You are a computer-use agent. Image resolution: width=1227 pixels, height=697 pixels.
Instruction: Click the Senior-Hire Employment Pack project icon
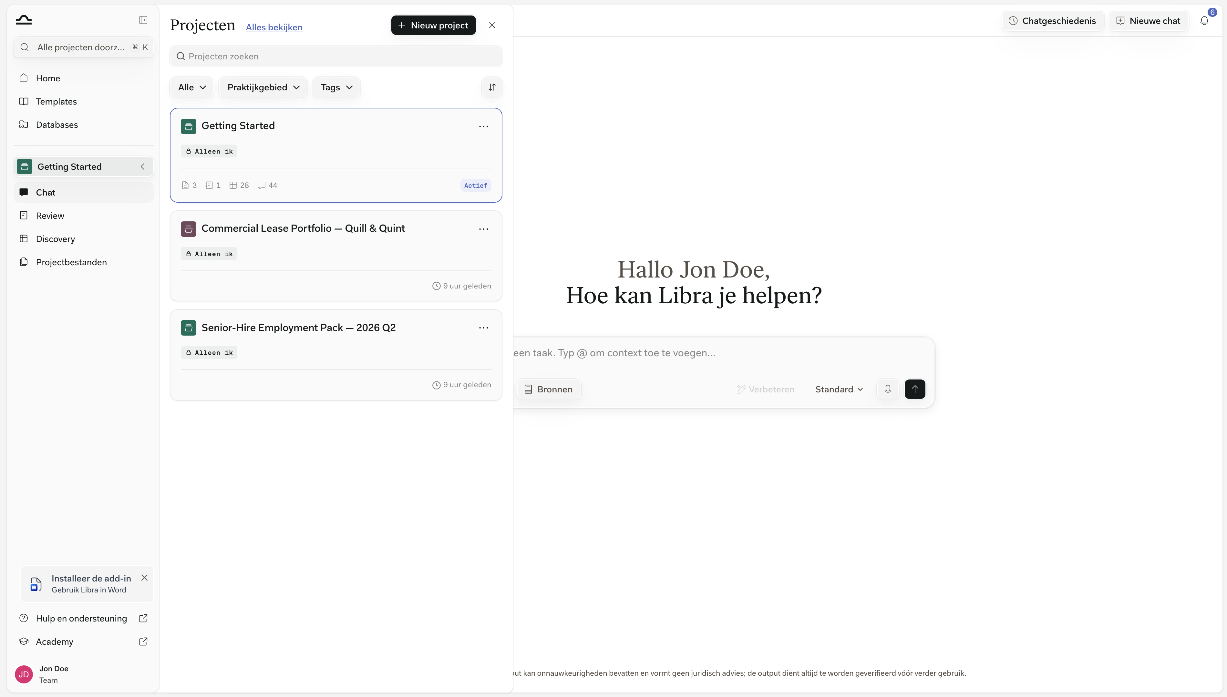tap(188, 328)
